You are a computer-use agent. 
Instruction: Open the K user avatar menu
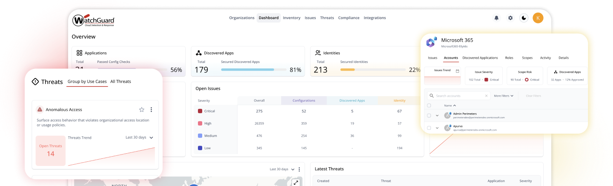coord(538,18)
